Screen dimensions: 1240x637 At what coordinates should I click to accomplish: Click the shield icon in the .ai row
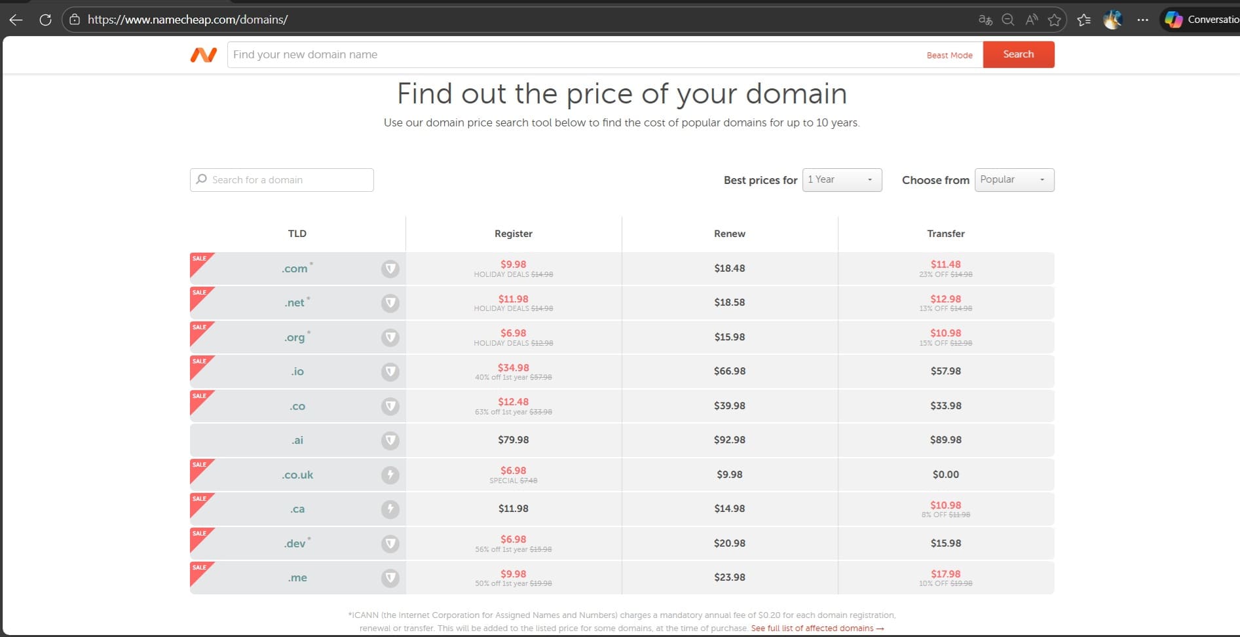[390, 441]
